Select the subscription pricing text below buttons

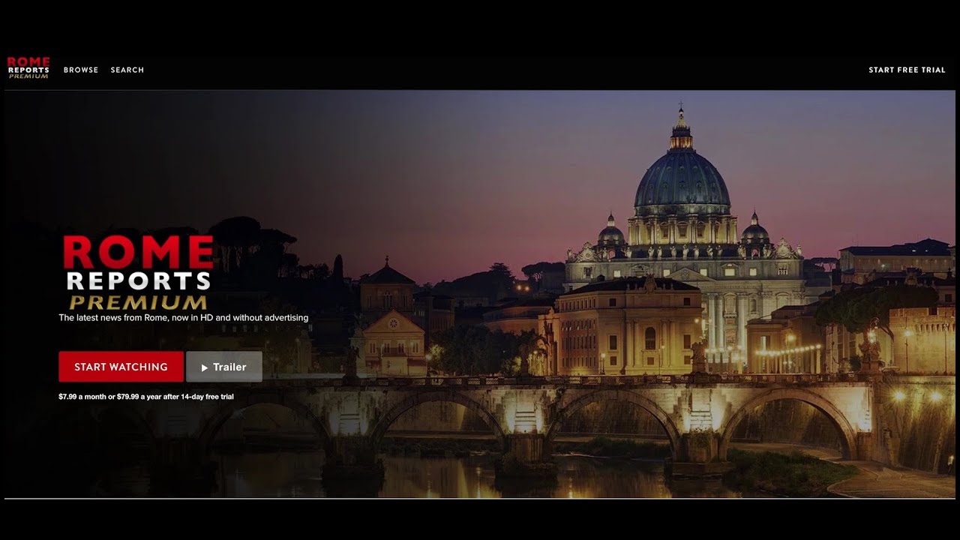click(146, 396)
